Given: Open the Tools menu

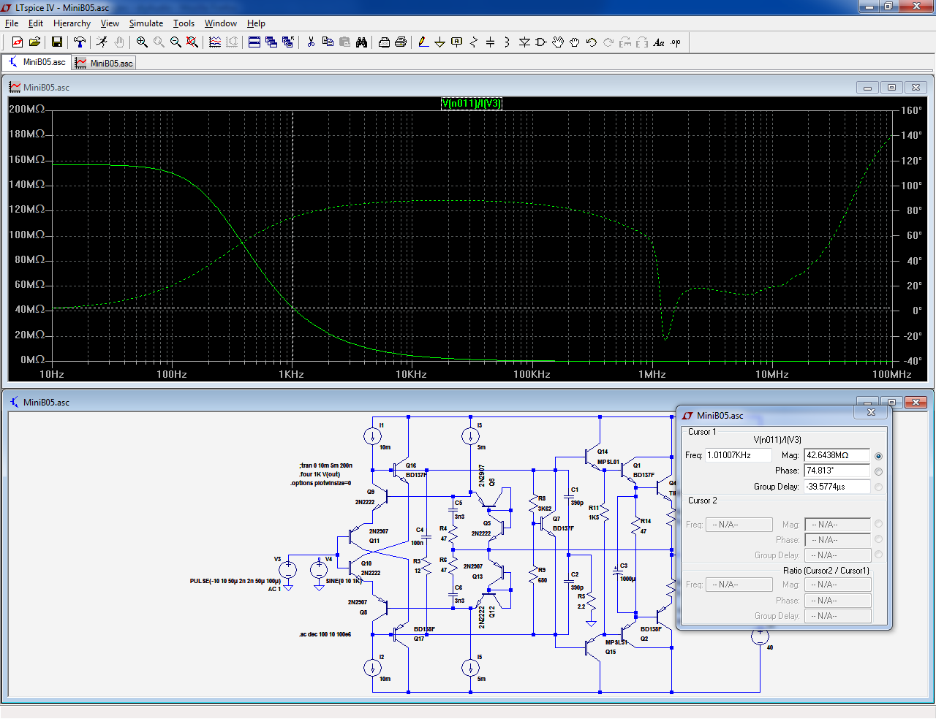Looking at the screenshot, I should pyautogui.click(x=184, y=23).
